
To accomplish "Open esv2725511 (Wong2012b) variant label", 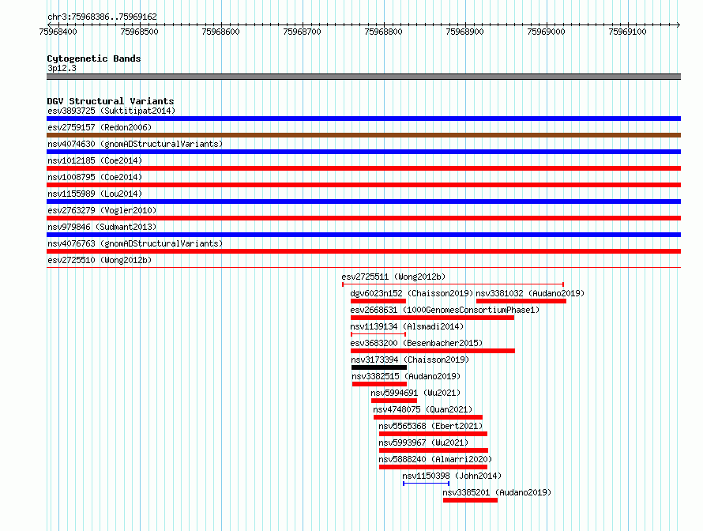I will click(x=393, y=277).
